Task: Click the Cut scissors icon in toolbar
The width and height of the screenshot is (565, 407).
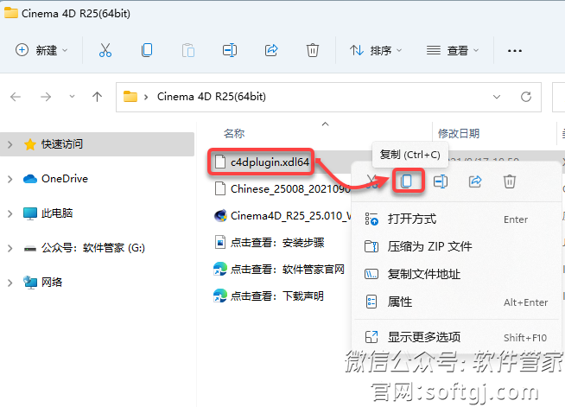Action: 105,50
